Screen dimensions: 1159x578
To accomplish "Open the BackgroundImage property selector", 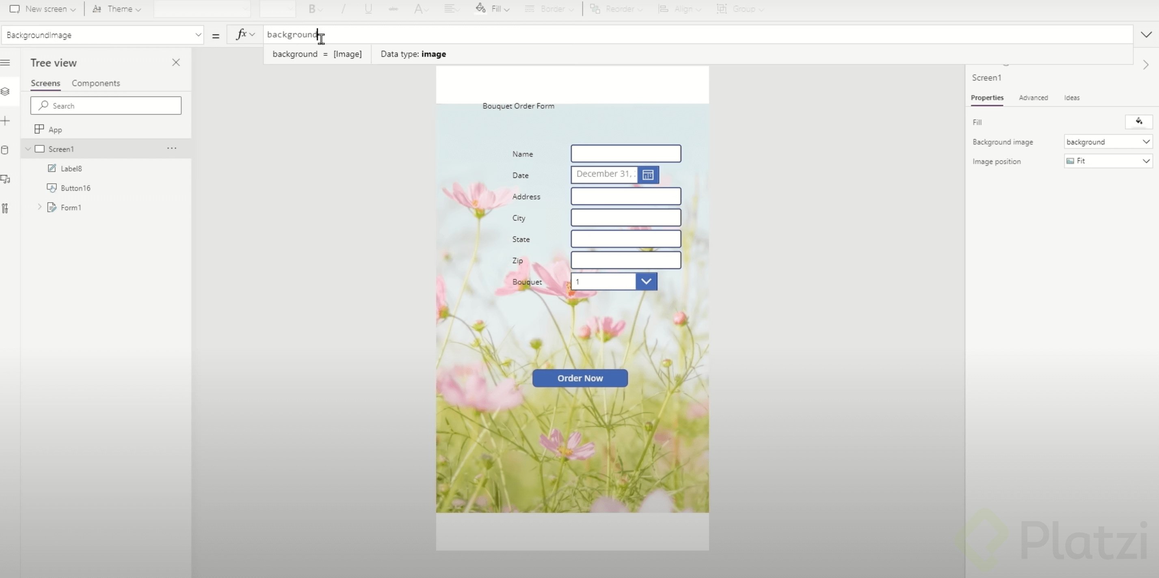I will pos(103,35).
